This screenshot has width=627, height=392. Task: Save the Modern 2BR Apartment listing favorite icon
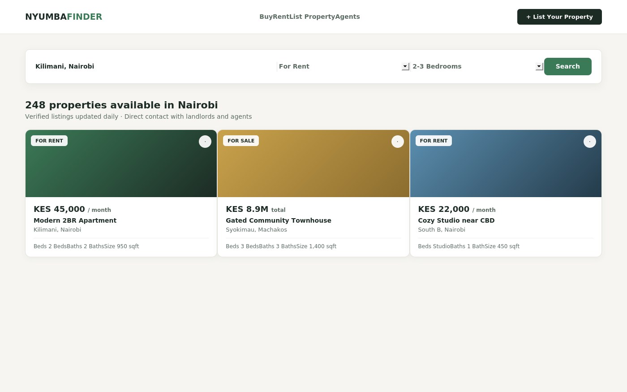coord(205,142)
